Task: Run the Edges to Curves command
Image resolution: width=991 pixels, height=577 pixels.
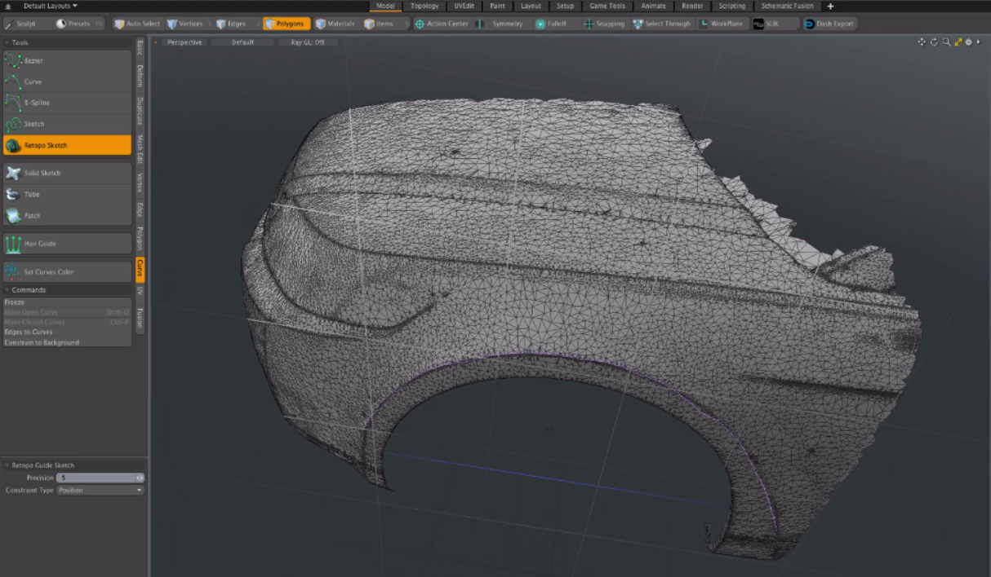Action: (29, 333)
